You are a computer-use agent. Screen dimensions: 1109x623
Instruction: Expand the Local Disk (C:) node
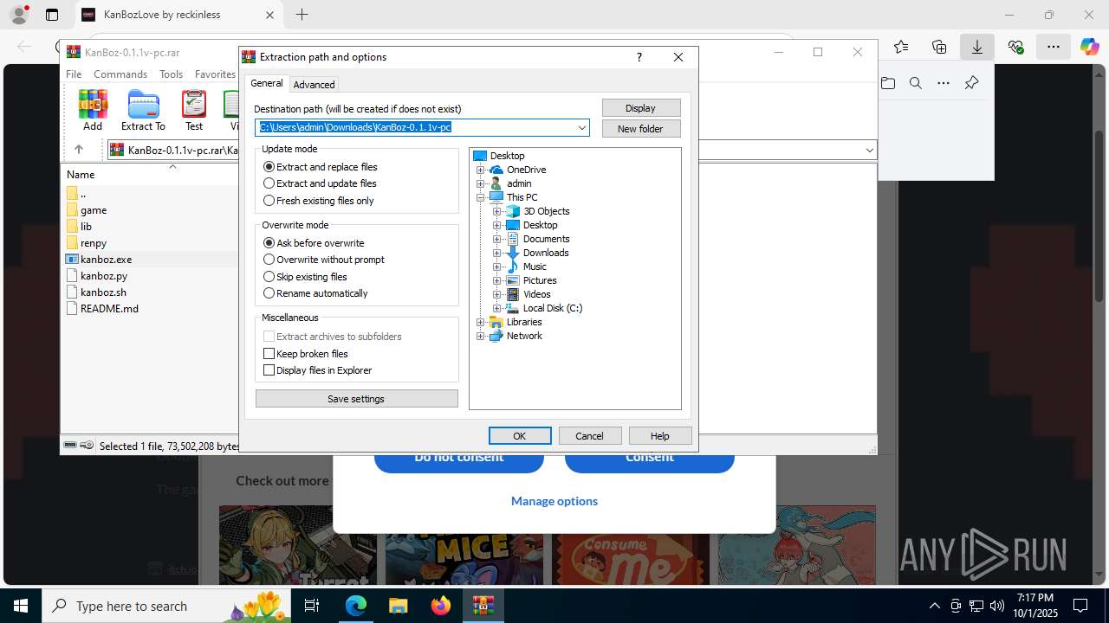pyautogui.click(x=497, y=308)
